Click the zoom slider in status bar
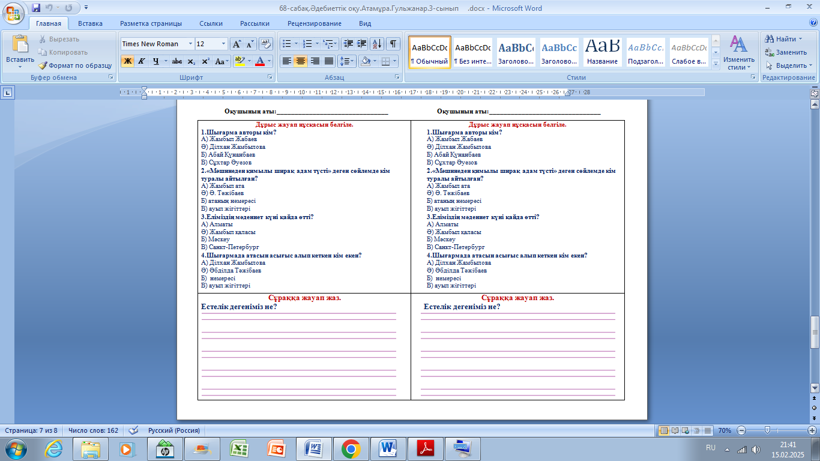Image resolution: width=820 pixels, height=461 pixels. coord(767,430)
